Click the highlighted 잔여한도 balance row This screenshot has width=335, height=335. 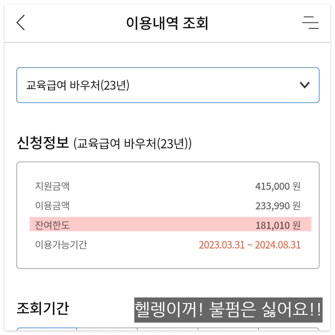(167, 225)
